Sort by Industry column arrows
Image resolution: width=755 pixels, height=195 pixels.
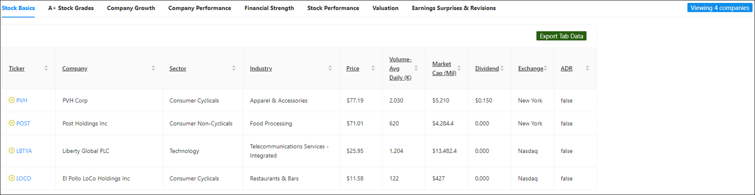(330, 69)
